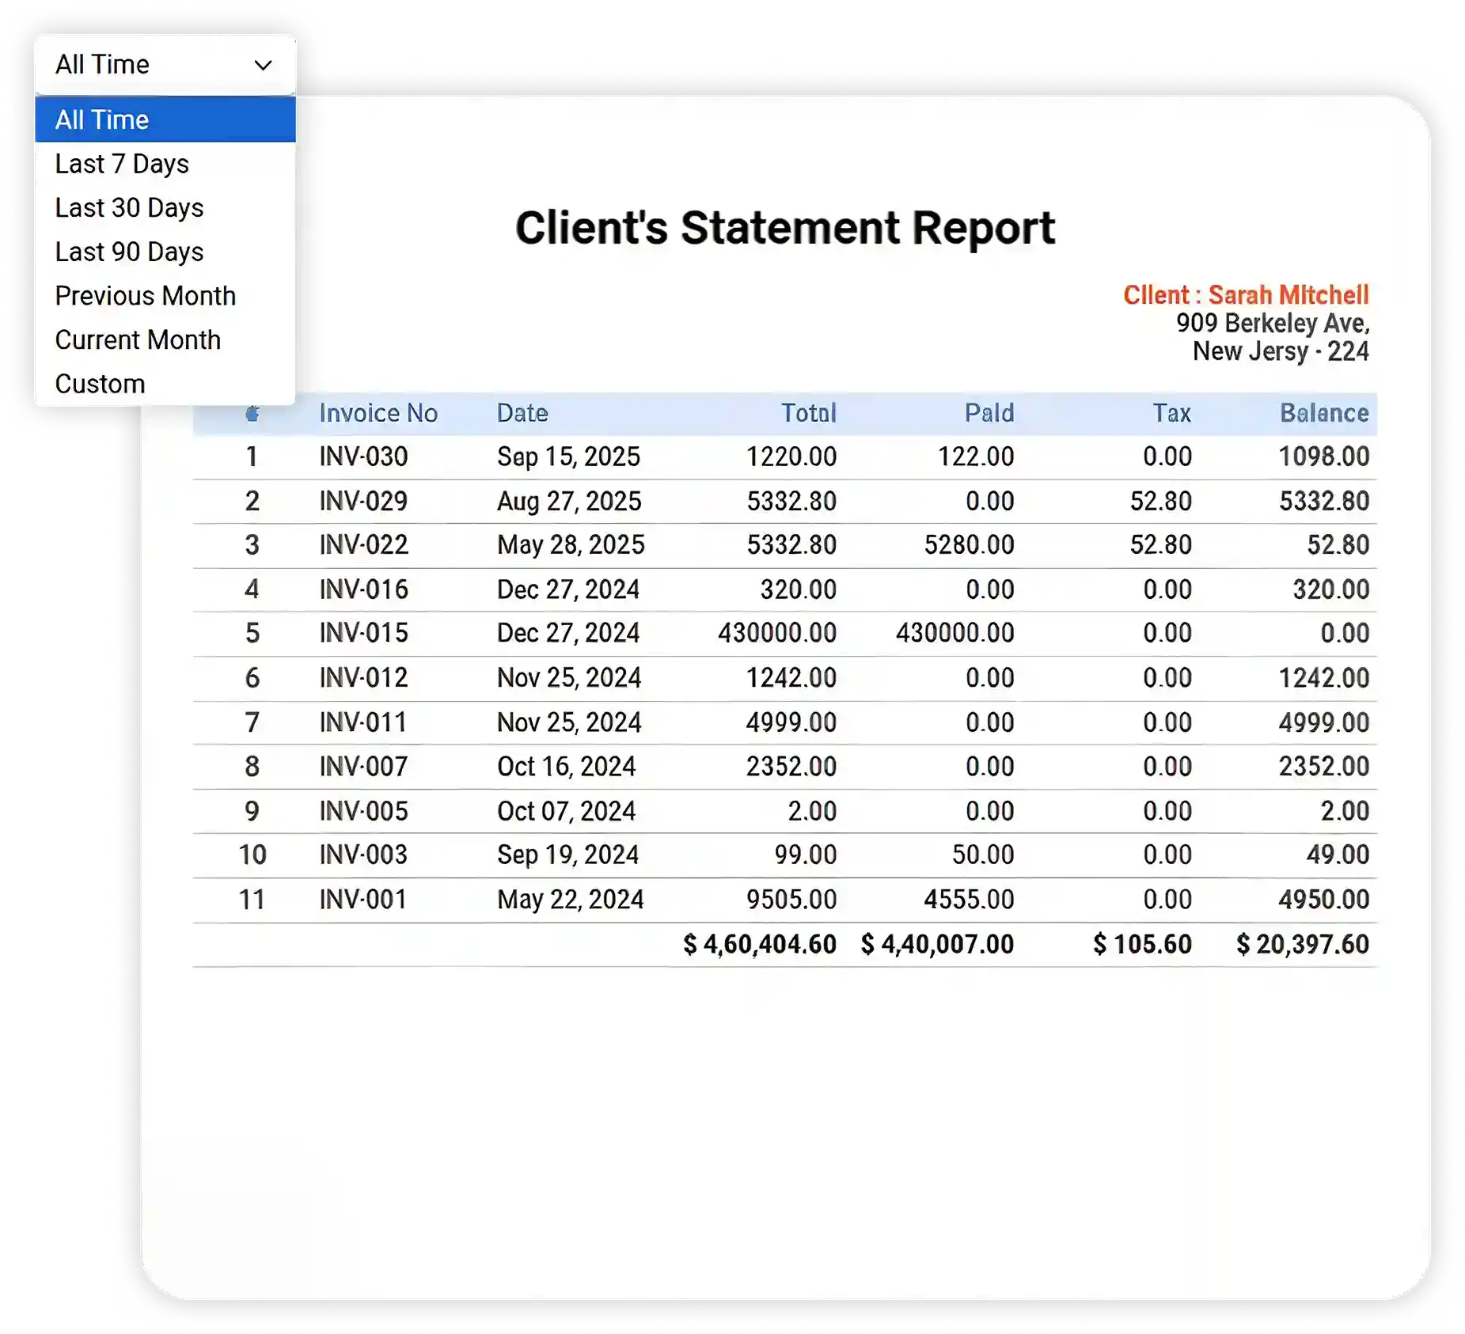Screen dimensions: 1465x1334
Task: Confirm the highlighted All Time selection
Action: coord(101,119)
